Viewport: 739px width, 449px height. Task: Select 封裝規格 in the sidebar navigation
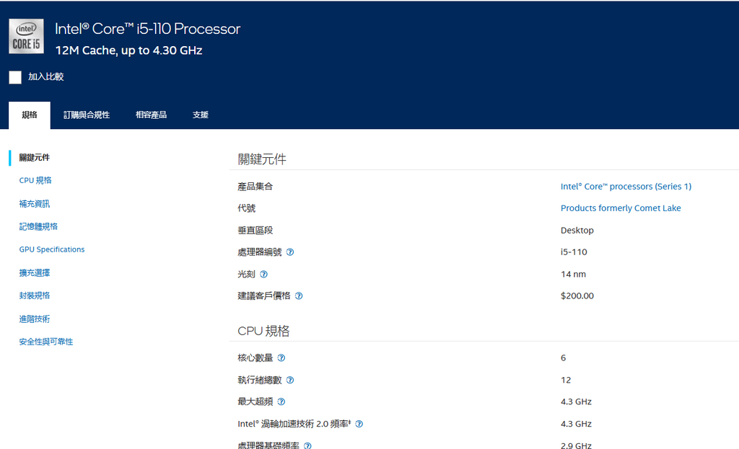(x=35, y=295)
